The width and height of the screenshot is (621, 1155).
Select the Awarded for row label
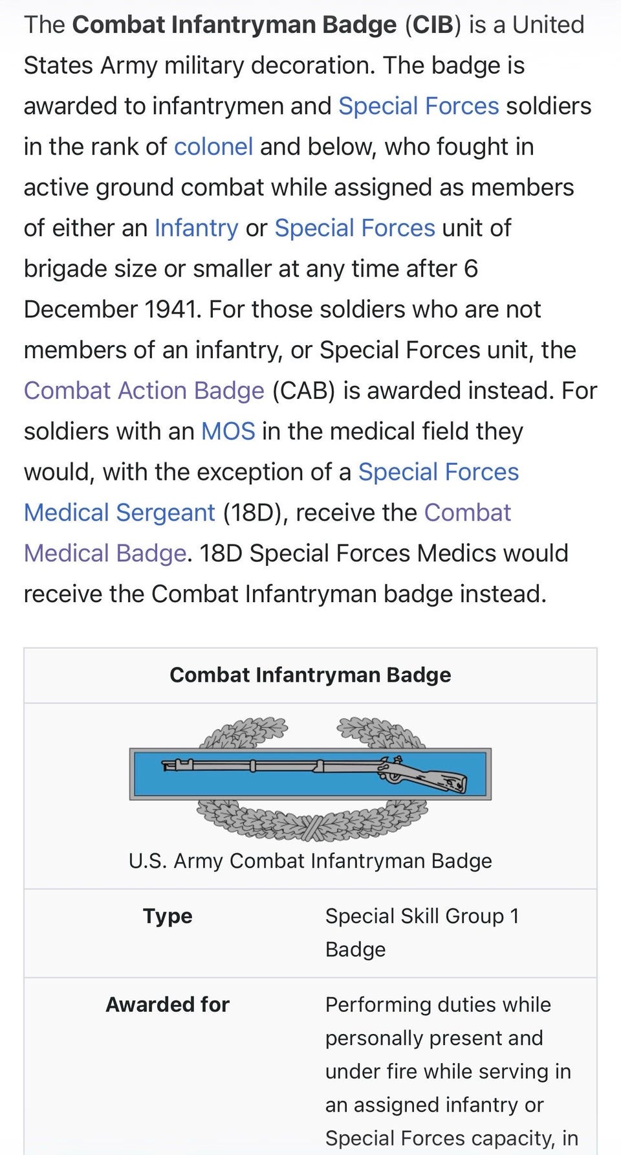click(x=168, y=1005)
